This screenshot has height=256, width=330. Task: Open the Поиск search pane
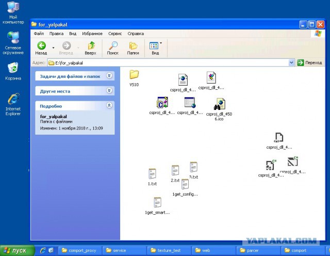coord(113,48)
